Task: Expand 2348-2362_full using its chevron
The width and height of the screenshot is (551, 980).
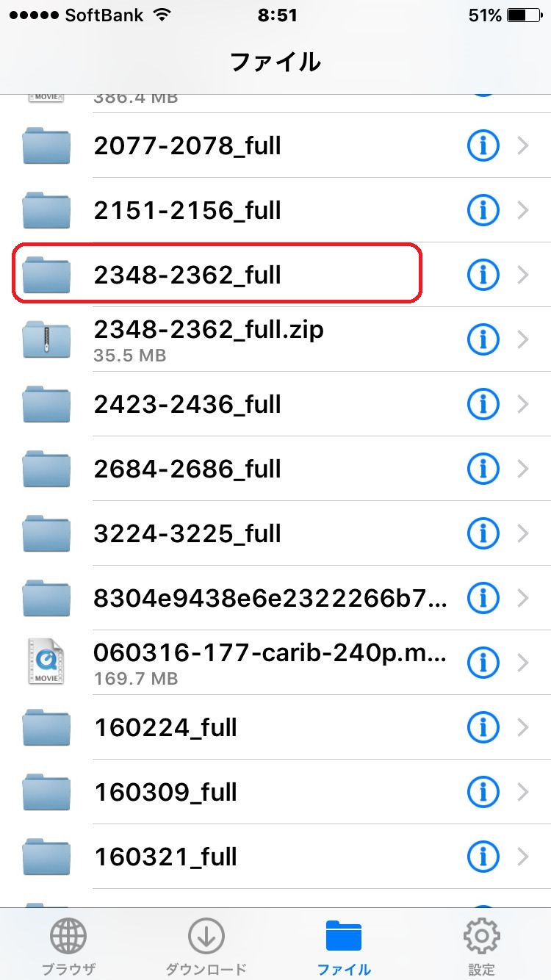Action: tap(523, 275)
